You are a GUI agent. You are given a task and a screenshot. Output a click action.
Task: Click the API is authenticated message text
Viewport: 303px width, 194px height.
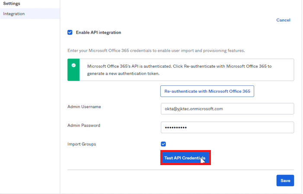[179, 70]
